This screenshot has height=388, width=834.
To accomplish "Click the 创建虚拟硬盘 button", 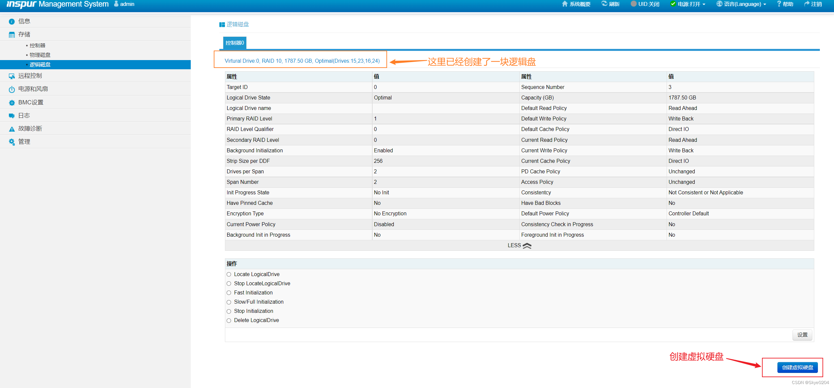I will click(x=797, y=367).
